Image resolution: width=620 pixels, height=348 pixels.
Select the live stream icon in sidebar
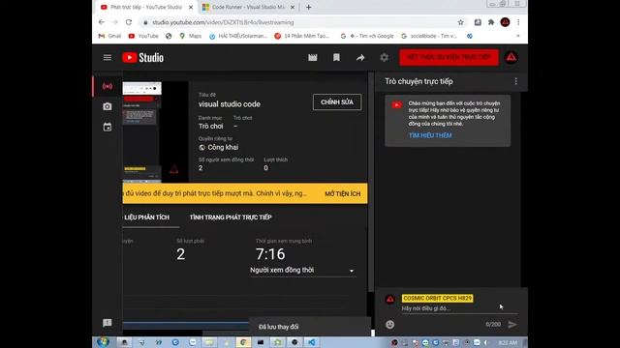point(108,86)
